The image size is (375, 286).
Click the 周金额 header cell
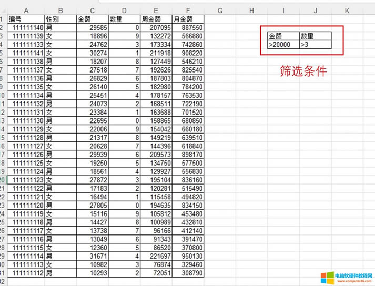pos(156,19)
